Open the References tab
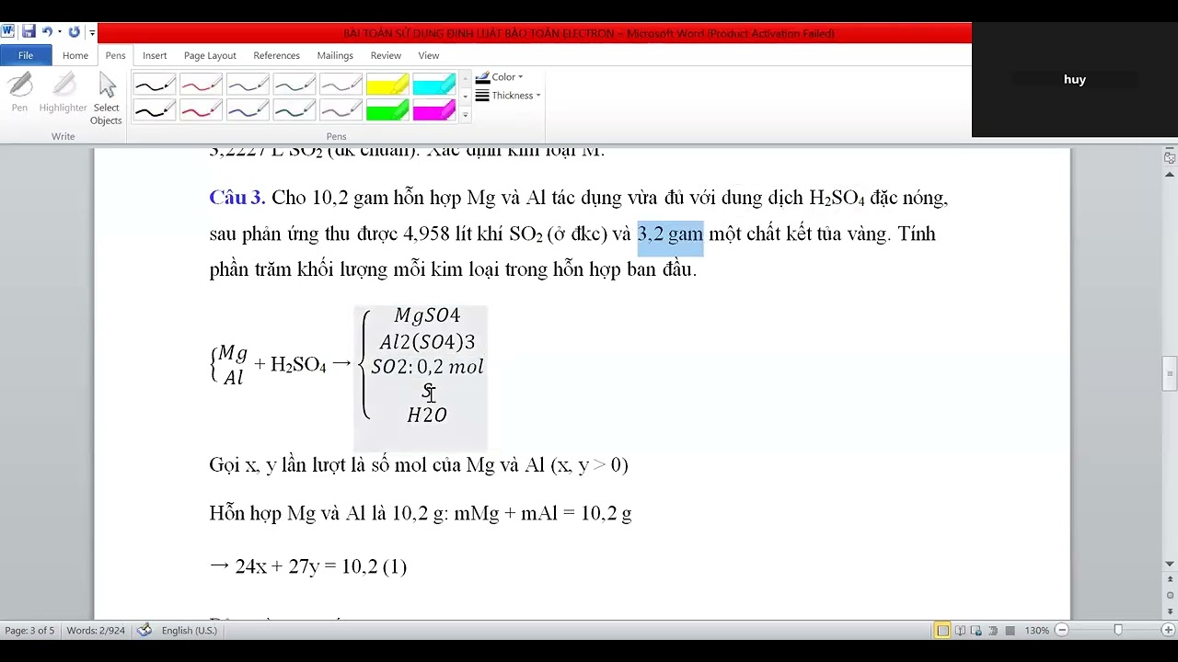 click(276, 55)
